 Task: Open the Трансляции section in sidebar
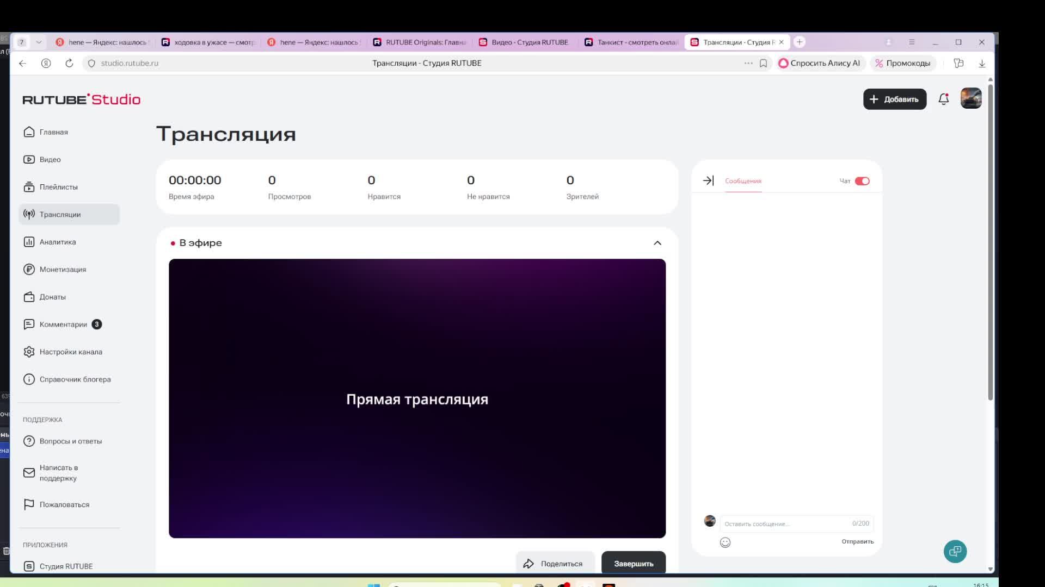coord(60,214)
